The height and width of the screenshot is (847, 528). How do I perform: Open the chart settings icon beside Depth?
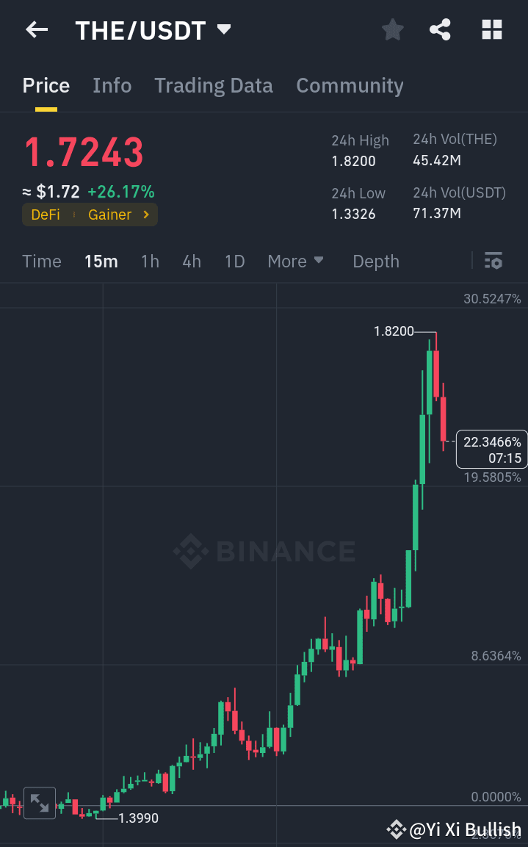[493, 261]
